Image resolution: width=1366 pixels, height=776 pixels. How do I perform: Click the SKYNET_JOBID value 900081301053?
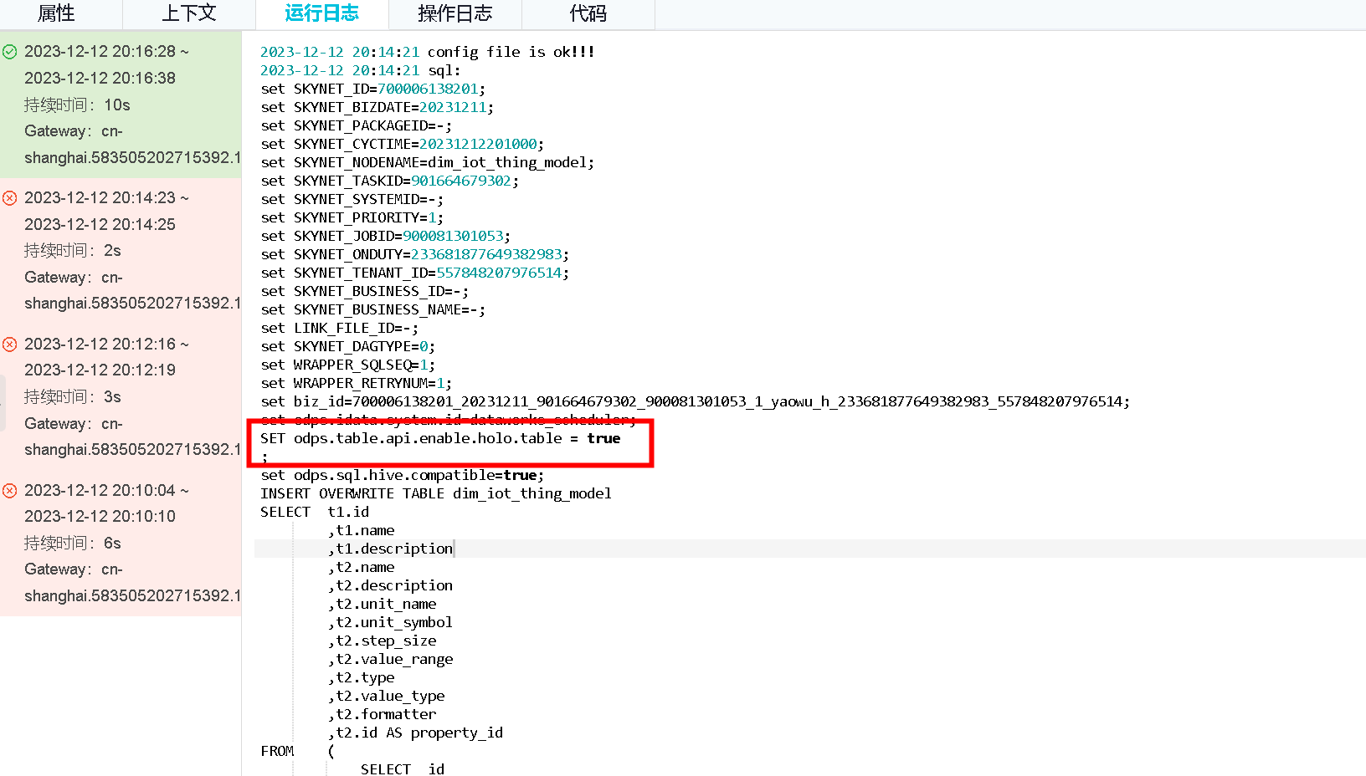tap(453, 236)
